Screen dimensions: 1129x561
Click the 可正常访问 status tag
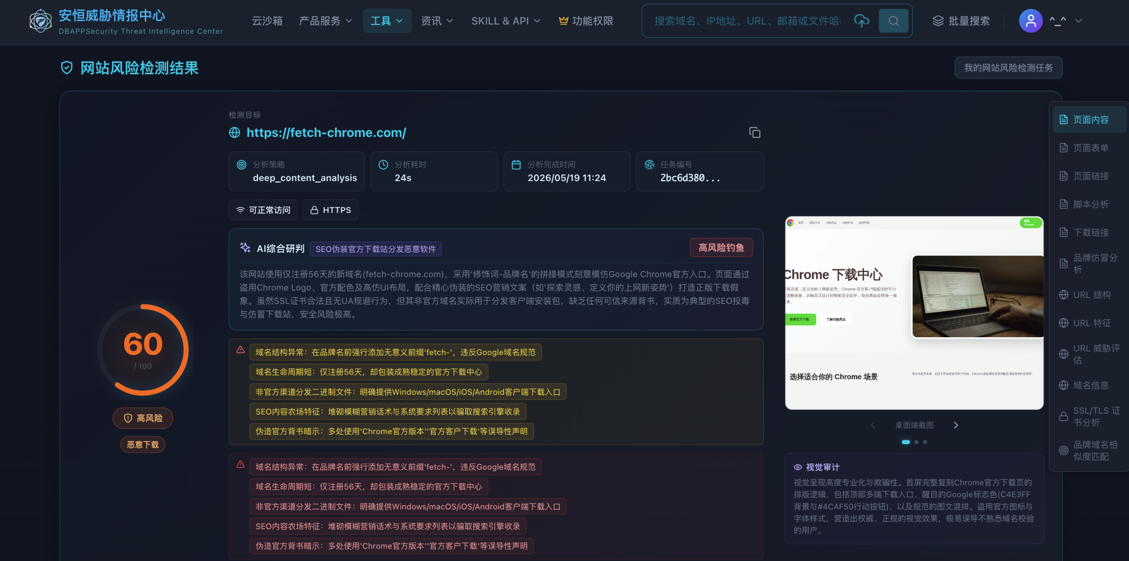coord(263,210)
